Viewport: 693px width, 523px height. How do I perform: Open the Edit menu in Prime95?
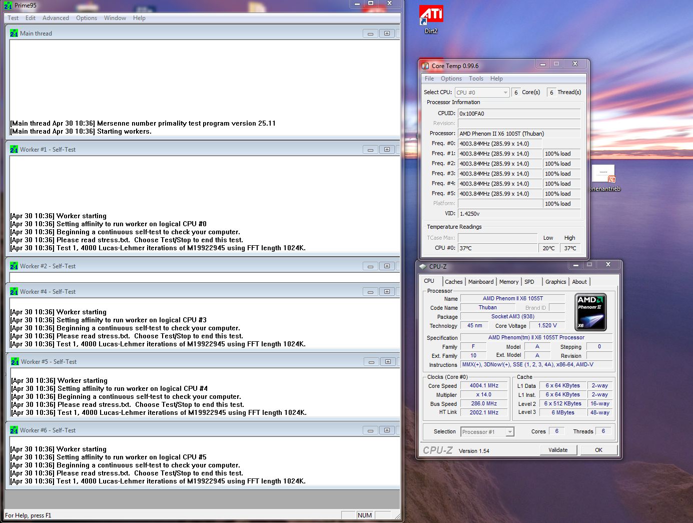[31, 18]
